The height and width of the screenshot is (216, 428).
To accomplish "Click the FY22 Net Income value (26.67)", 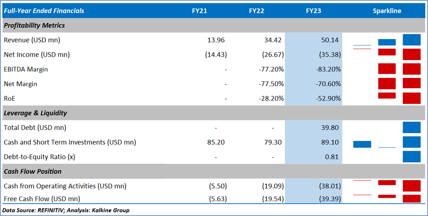I will point(273,55).
